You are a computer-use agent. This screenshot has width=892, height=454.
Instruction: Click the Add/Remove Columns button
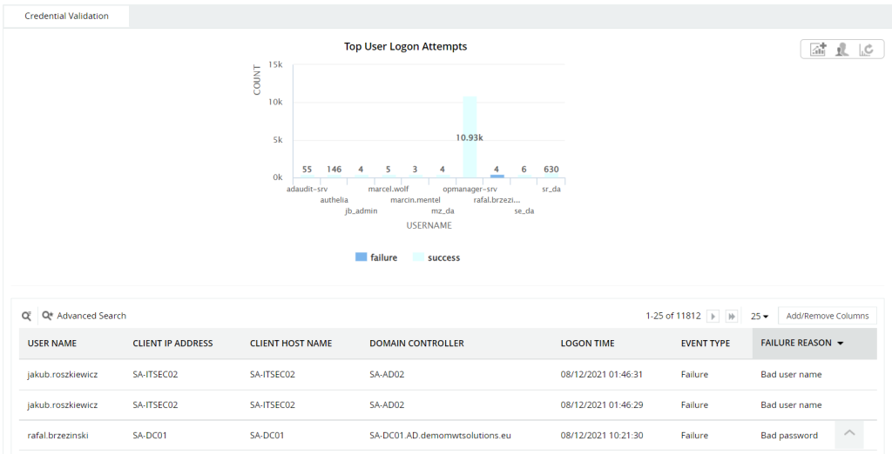pyautogui.click(x=828, y=316)
